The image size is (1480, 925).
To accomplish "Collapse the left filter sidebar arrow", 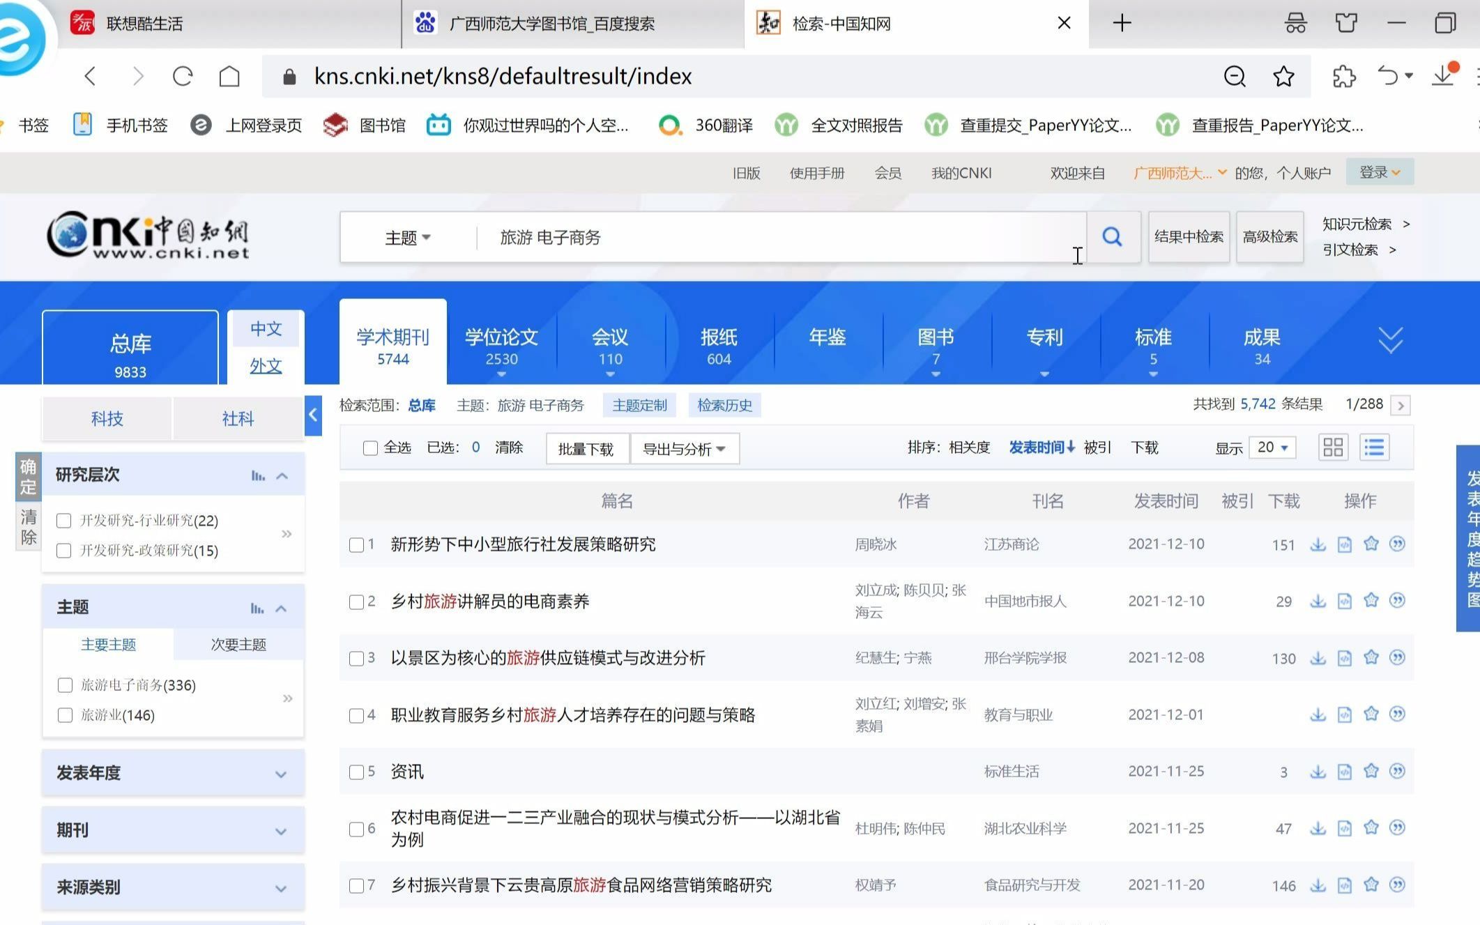I will [313, 415].
